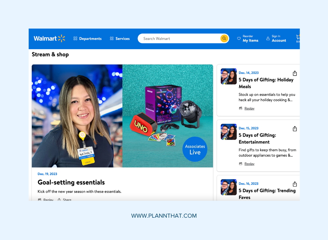
Task: Open Reorder My Items
Action: [x=248, y=39]
